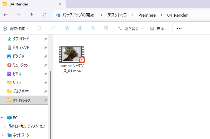Navigate back with the left arrow
Screen dimensions: 210x139
coord(5,15)
